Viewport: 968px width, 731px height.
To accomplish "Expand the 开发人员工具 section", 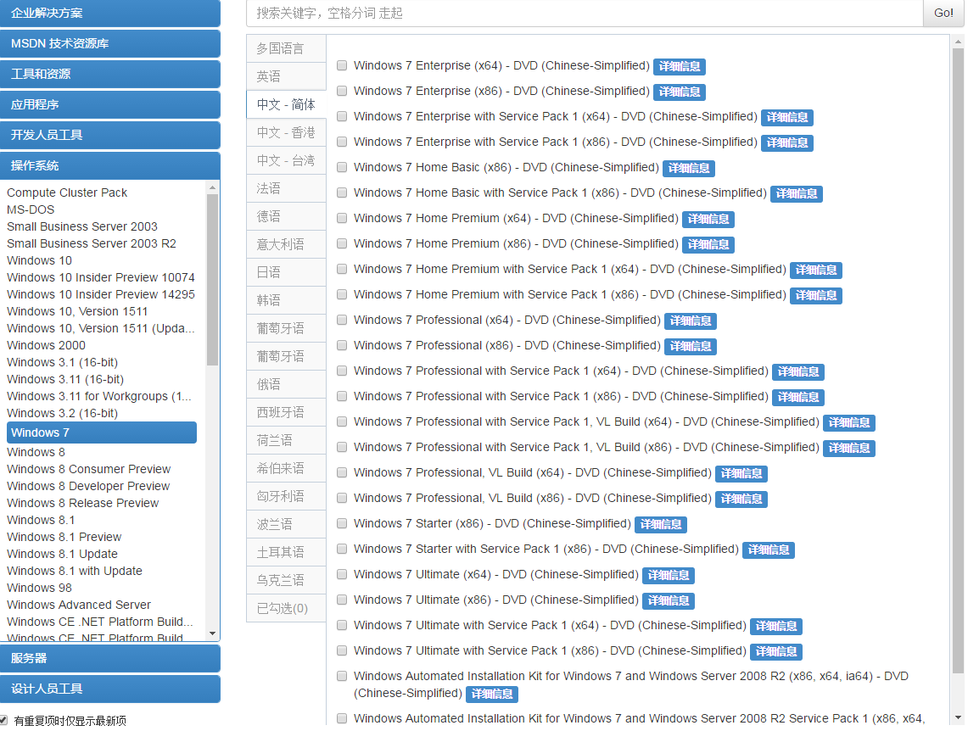I will (x=110, y=135).
